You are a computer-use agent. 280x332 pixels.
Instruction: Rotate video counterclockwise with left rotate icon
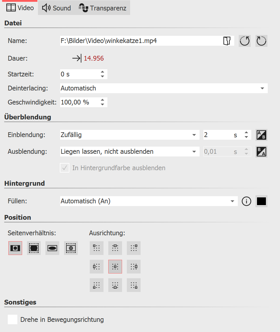pos(245,41)
